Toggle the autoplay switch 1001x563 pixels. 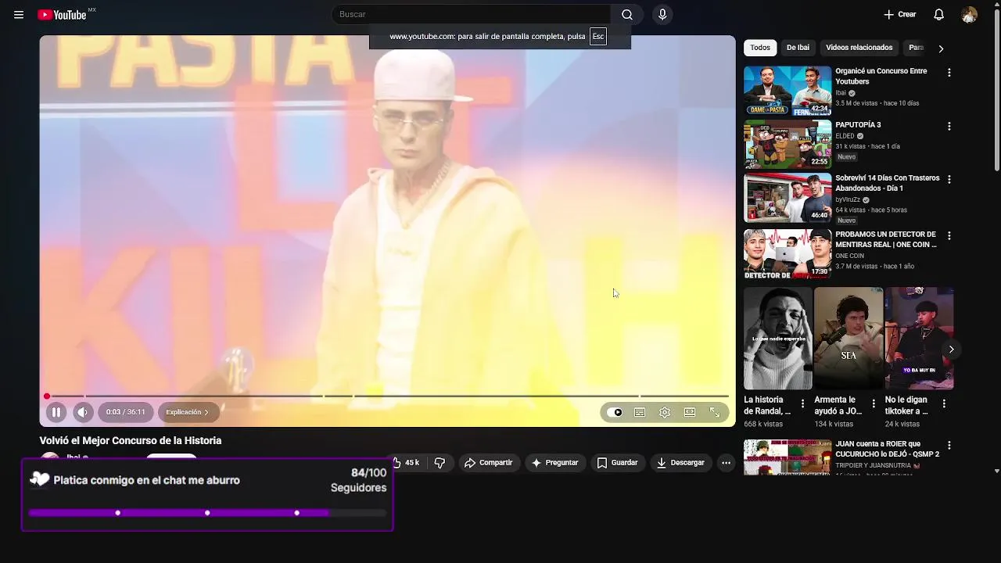[x=615, y=412]
